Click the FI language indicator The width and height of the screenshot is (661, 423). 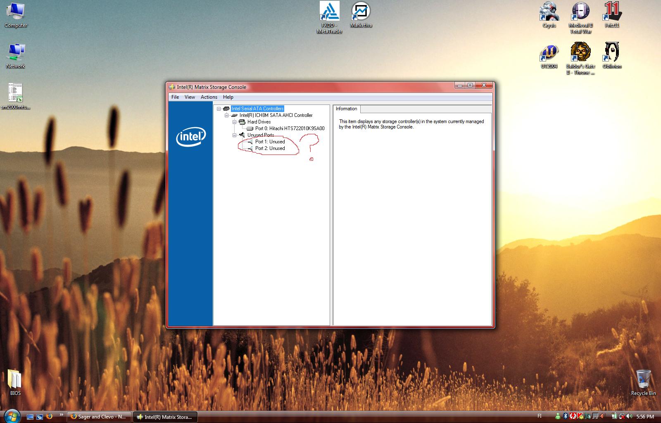(x=540, y=416)
